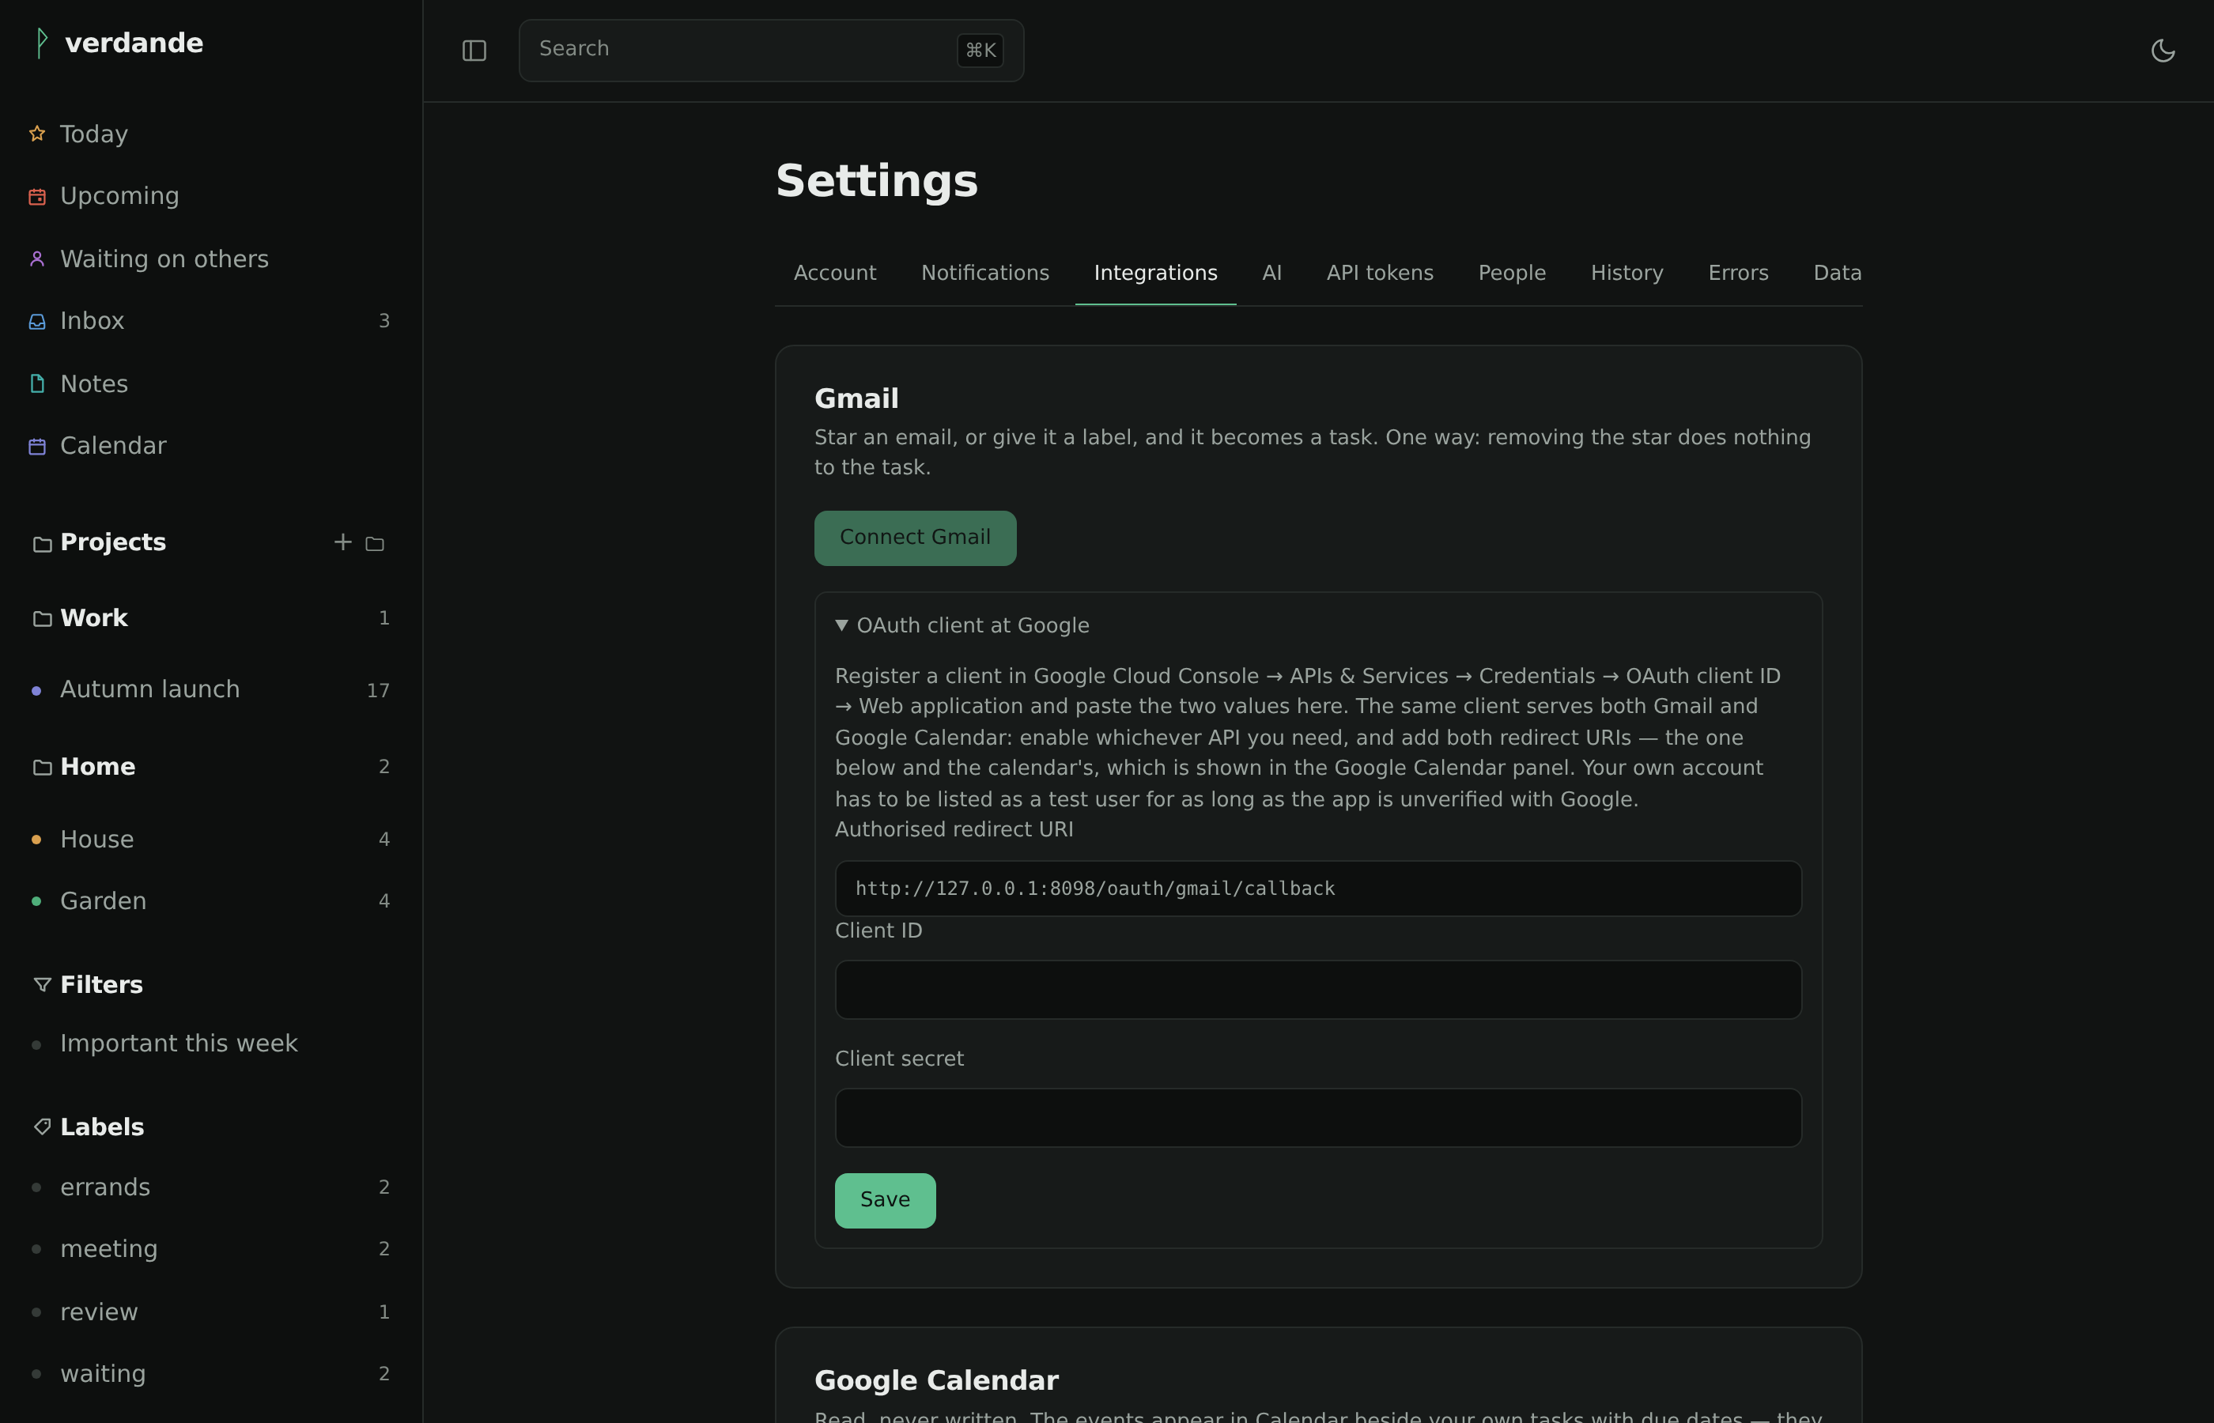Toggle the sidebar panel icon

click(474, 51)
